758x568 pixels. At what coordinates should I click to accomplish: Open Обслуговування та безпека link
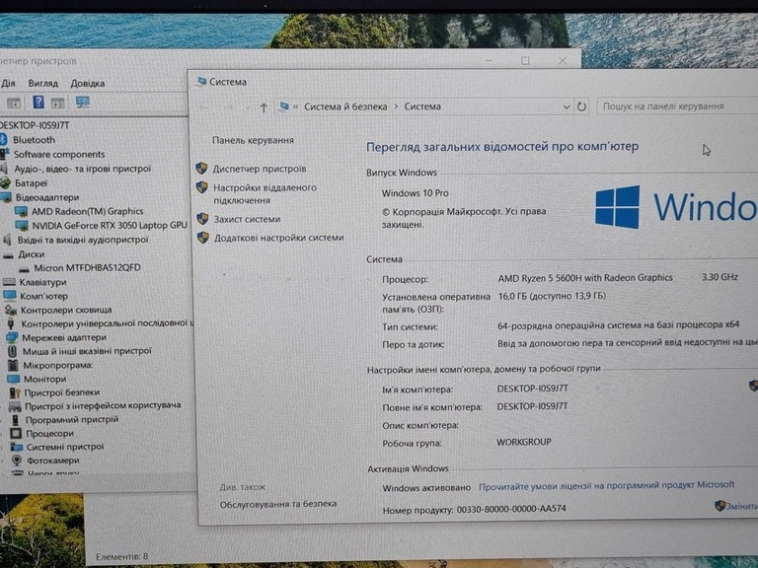[x=278, y=504]
